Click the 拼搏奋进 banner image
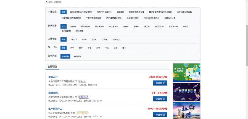This screenshot has width=248, height=119. [x=186, y=111]
